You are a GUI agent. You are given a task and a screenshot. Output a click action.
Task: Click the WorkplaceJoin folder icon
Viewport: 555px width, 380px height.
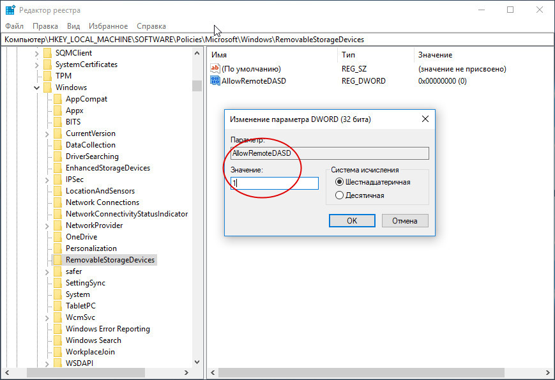(x=57, y=352)
